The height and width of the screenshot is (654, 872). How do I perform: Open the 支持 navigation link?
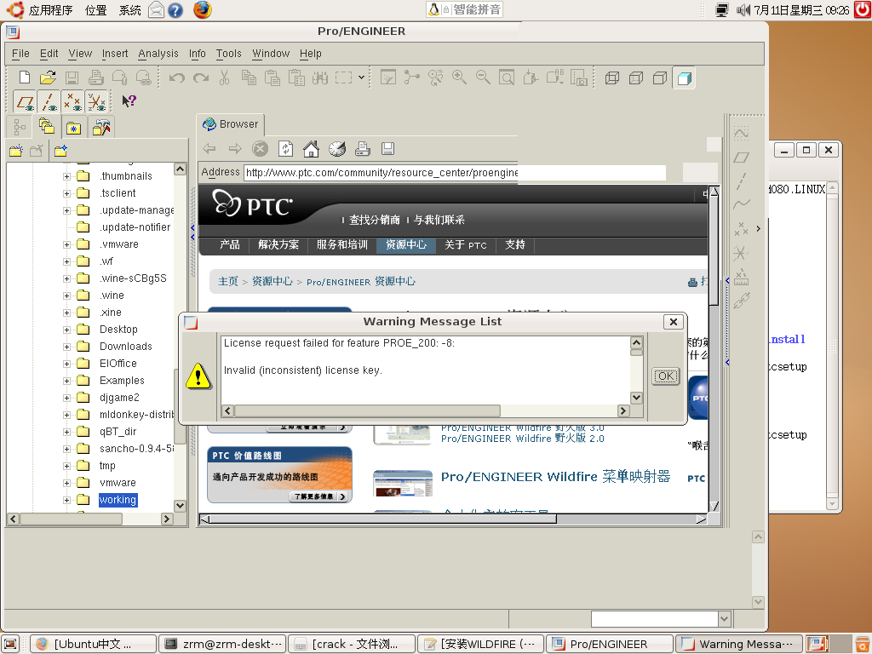pos(515,245)
